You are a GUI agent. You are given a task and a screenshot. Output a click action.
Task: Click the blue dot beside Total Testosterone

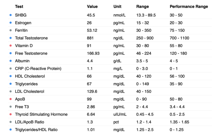pos(10,38)
